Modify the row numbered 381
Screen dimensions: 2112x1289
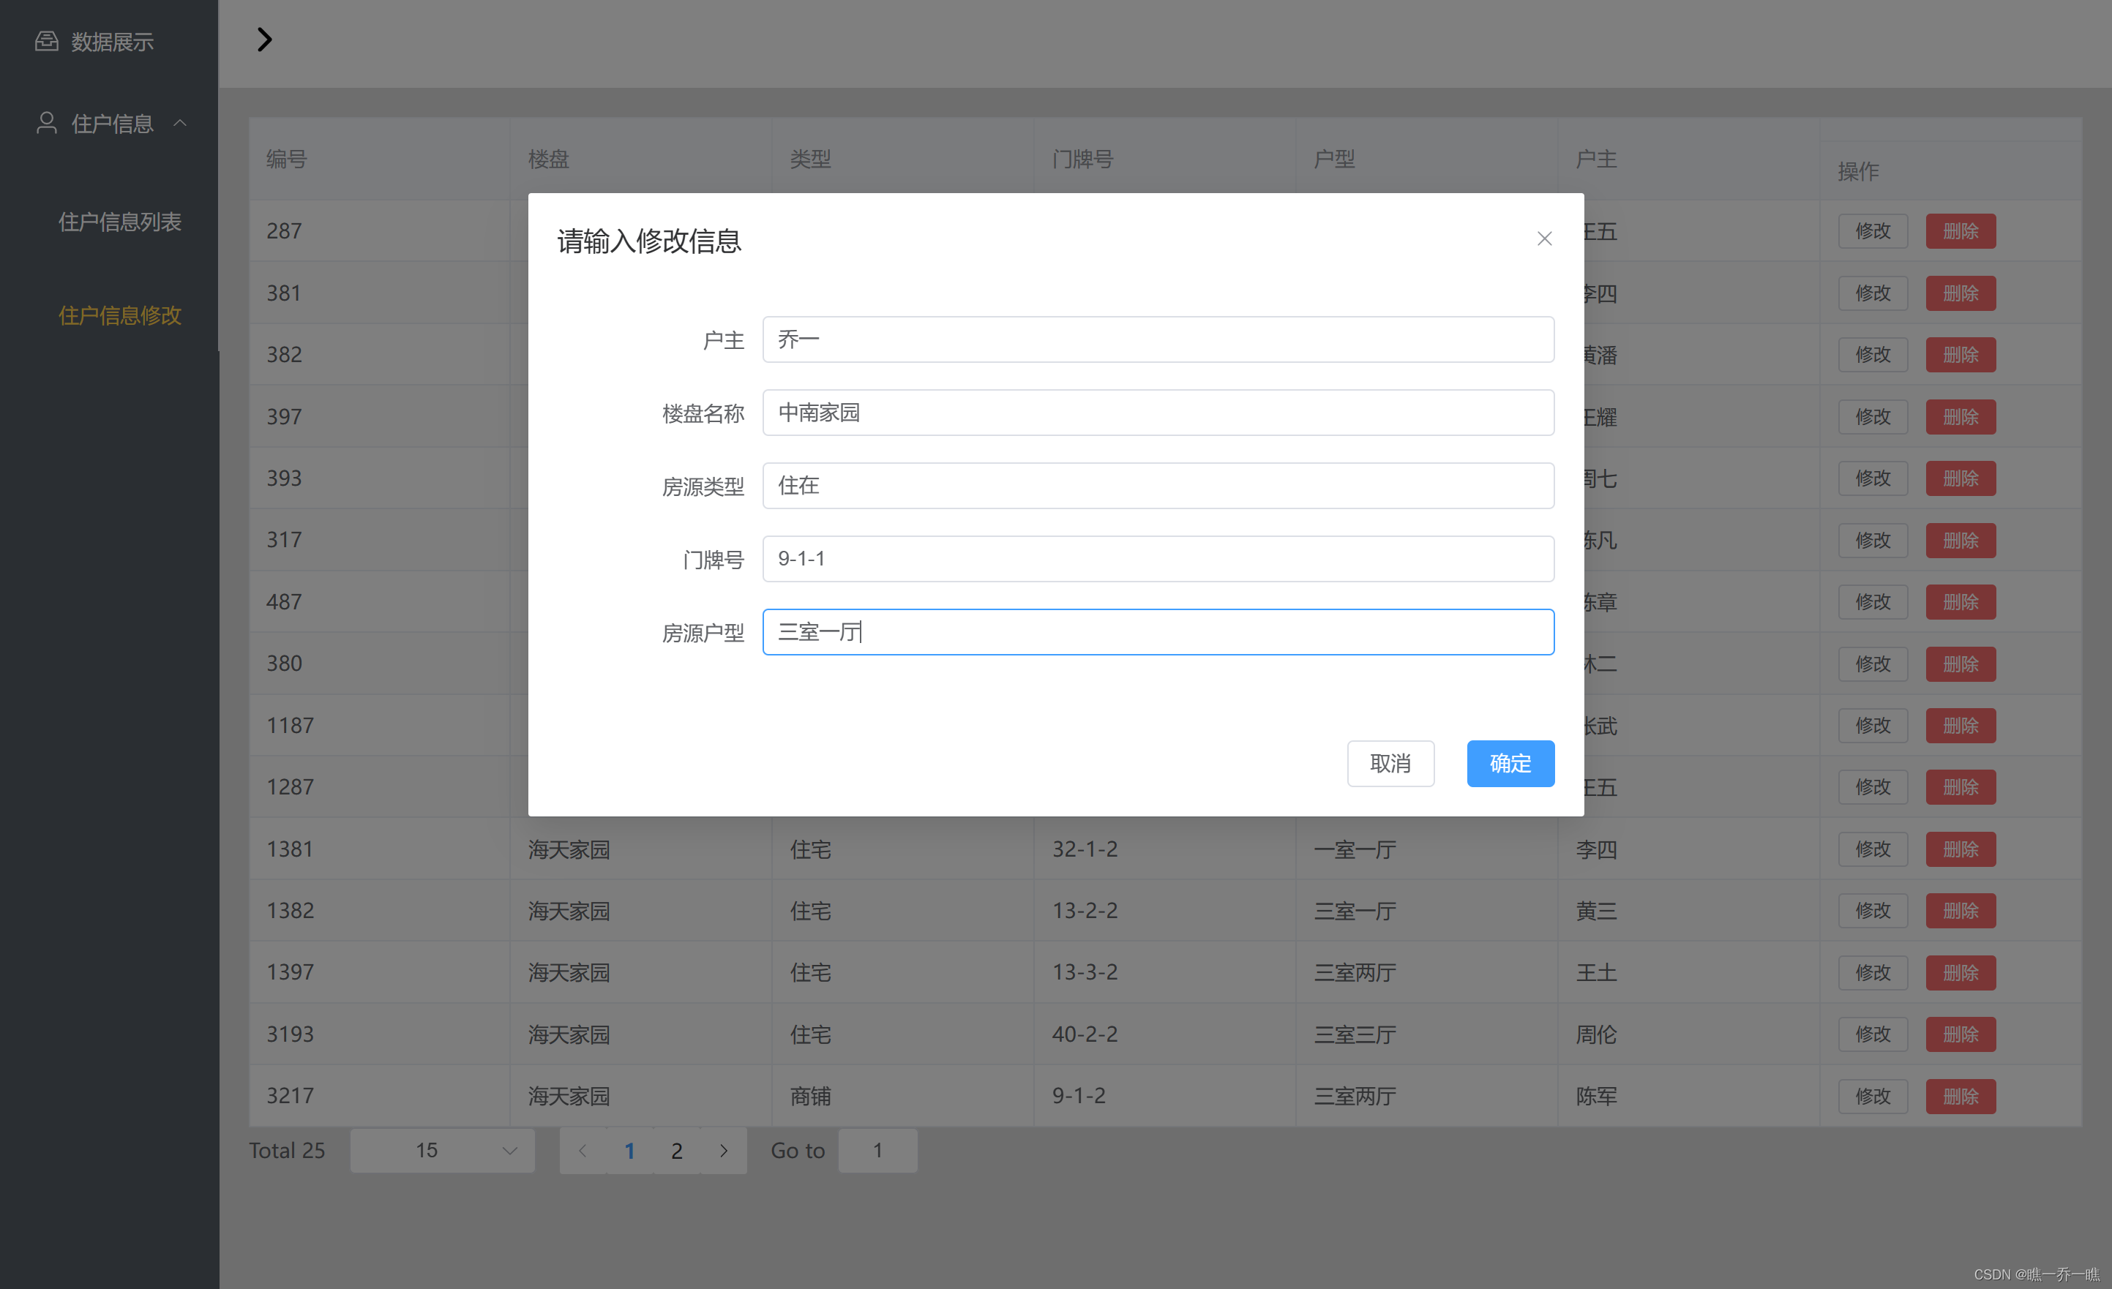tap(1873, 293)
